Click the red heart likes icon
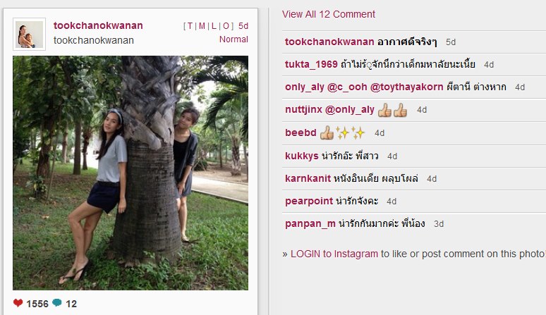Screen dimensions: 546x315 point(18,303)
